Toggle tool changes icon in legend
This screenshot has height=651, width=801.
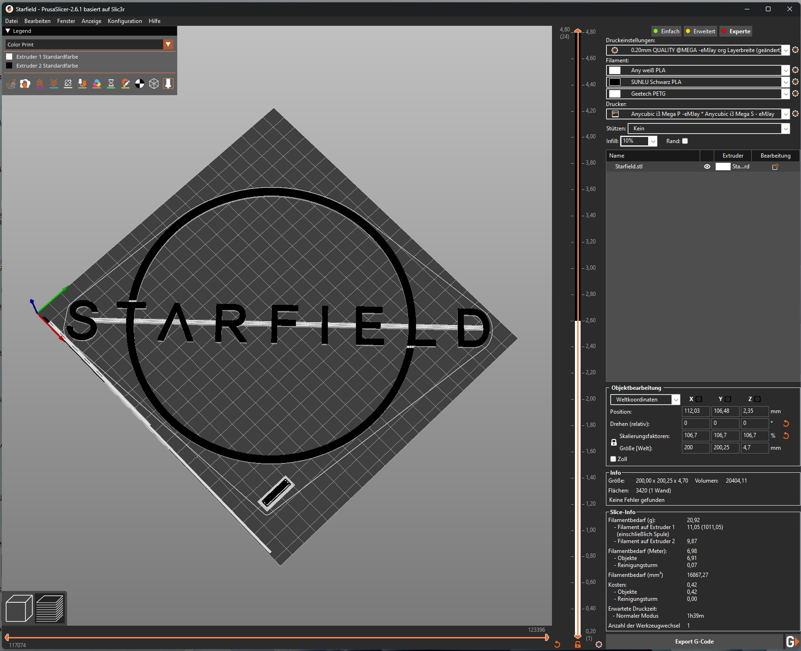[x=83, y=83]
